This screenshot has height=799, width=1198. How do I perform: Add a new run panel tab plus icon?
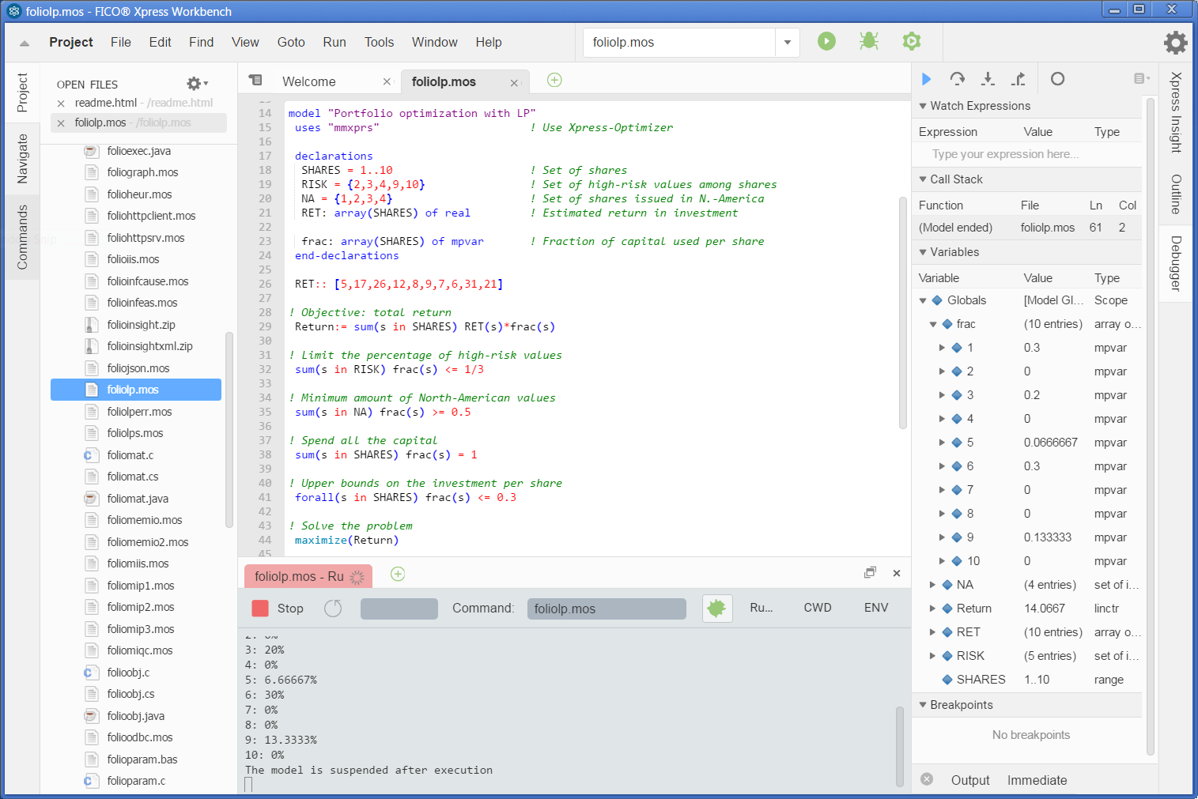[398, 574]
